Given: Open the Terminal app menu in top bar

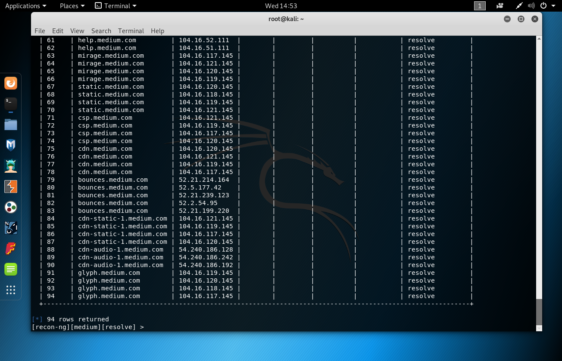Looking at the screenshot, I should (116, 6).
